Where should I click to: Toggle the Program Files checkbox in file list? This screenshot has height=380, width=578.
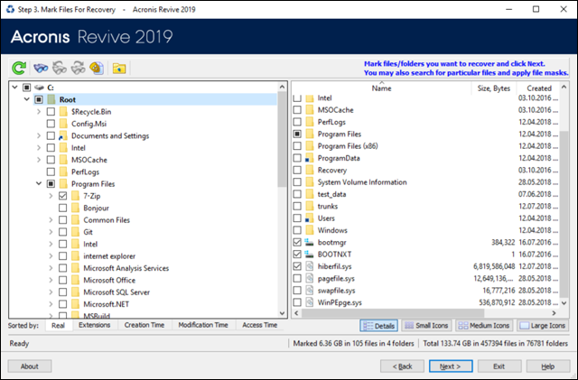(x=297, y=134)
